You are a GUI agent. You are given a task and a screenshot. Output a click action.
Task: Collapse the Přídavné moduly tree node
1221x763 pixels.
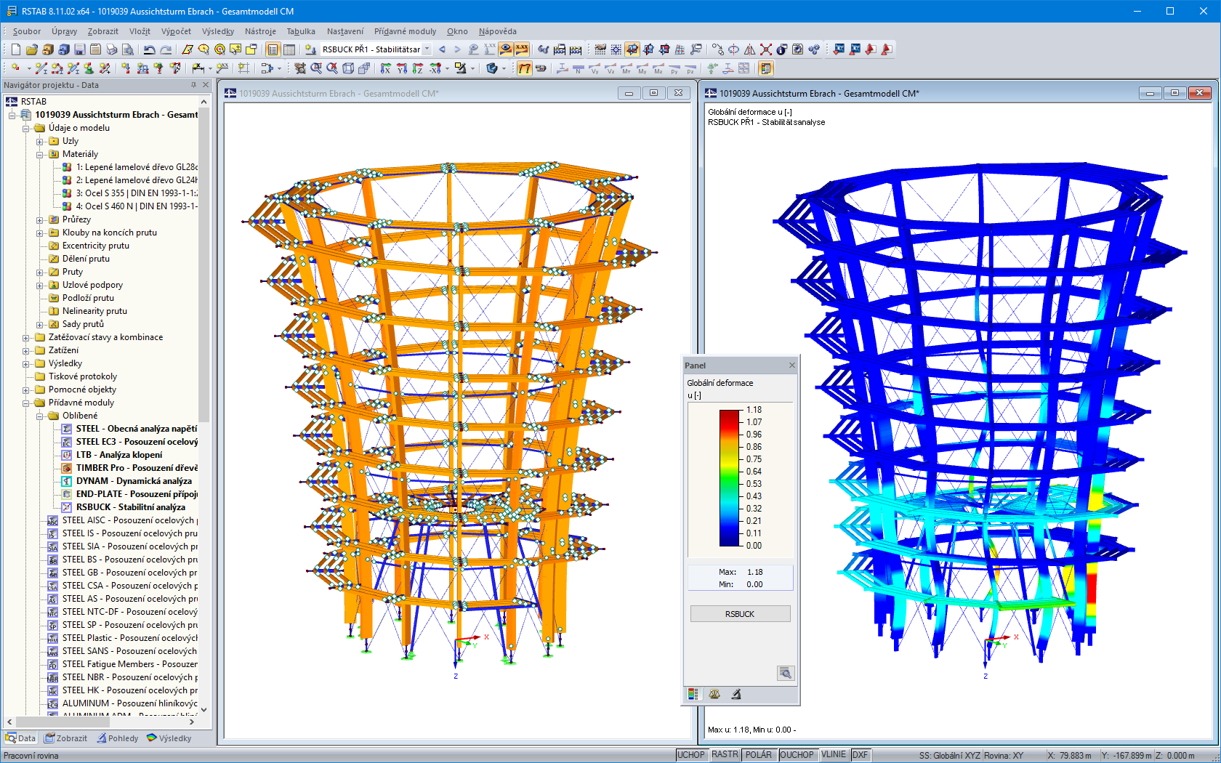click(x=26, y=403)
